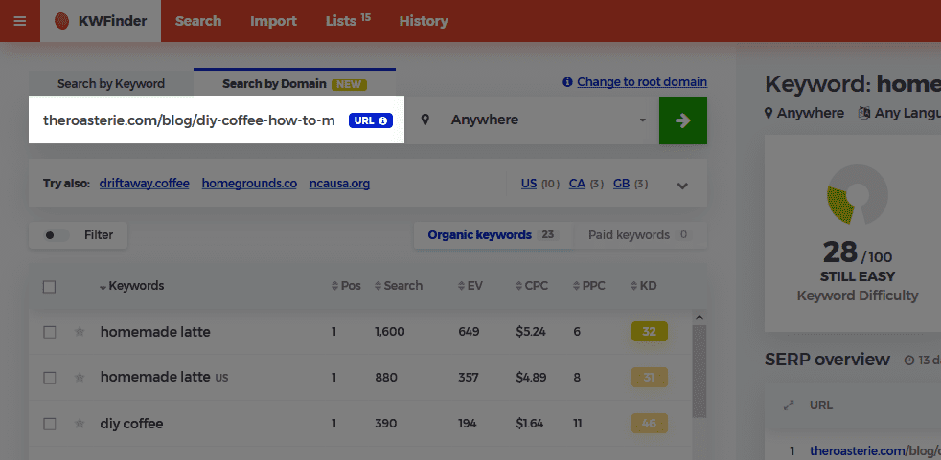Viewport: 941px width, 460px height.
Task: Open the Lists menu item
Action: (348, 20)
